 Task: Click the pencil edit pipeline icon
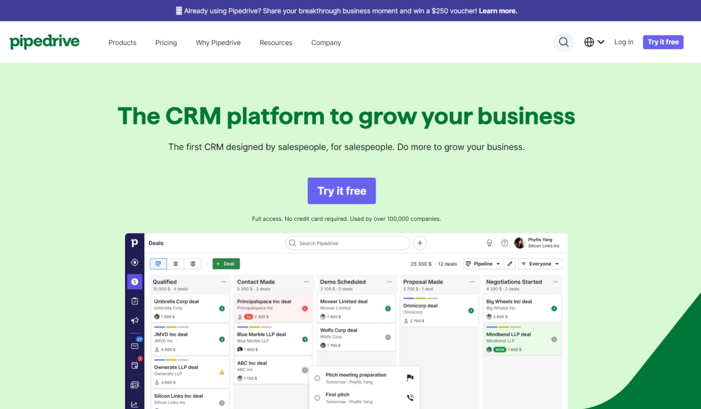(510, 264)
